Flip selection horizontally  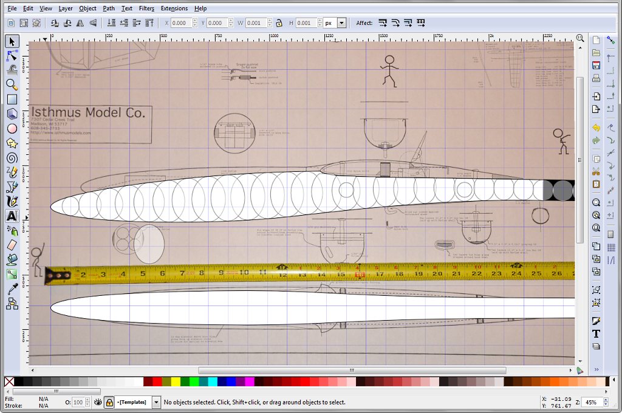point(80,23)
